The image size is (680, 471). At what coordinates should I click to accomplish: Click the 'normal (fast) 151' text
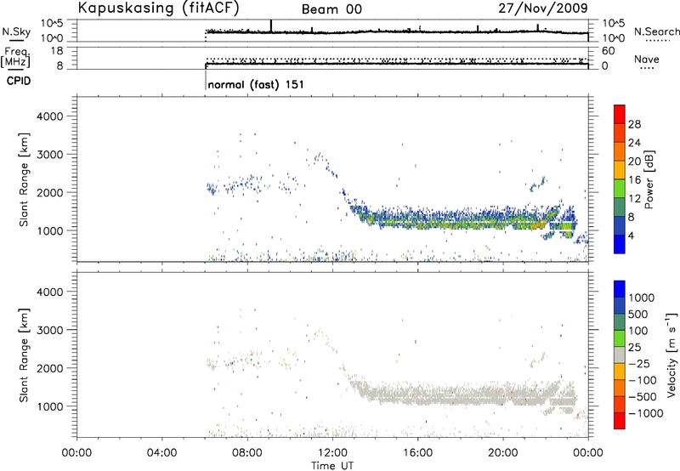click(x=256, y=84)
